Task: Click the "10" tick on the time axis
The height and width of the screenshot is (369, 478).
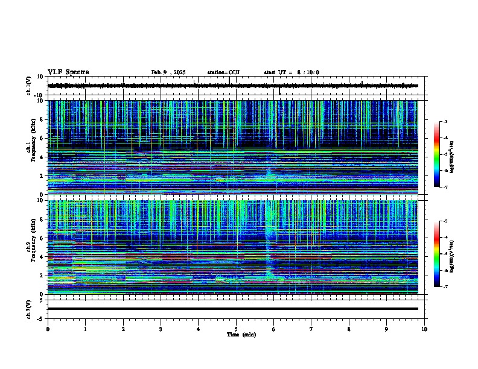Action: click(x=424, y=329)
